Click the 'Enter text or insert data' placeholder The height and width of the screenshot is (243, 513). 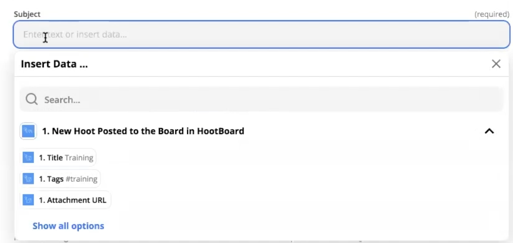[x=75, y=34]
